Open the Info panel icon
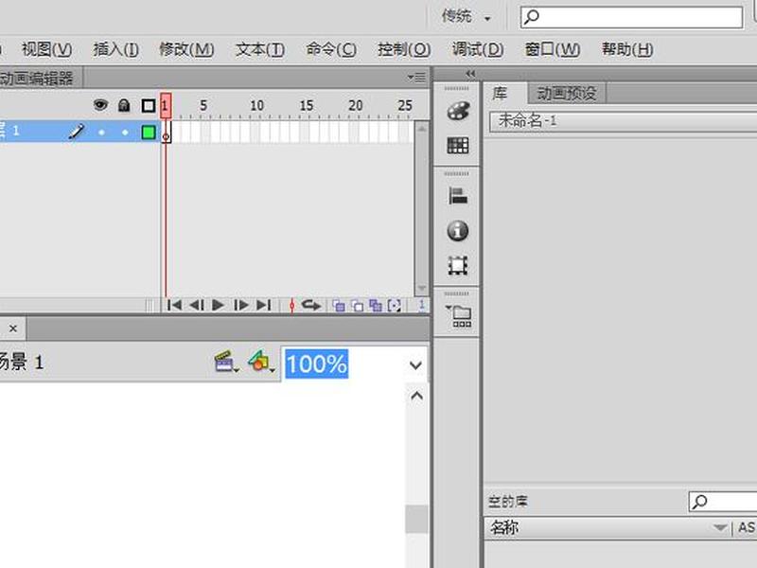This screenshot has width=757, height=568. [x=457, y=231]
